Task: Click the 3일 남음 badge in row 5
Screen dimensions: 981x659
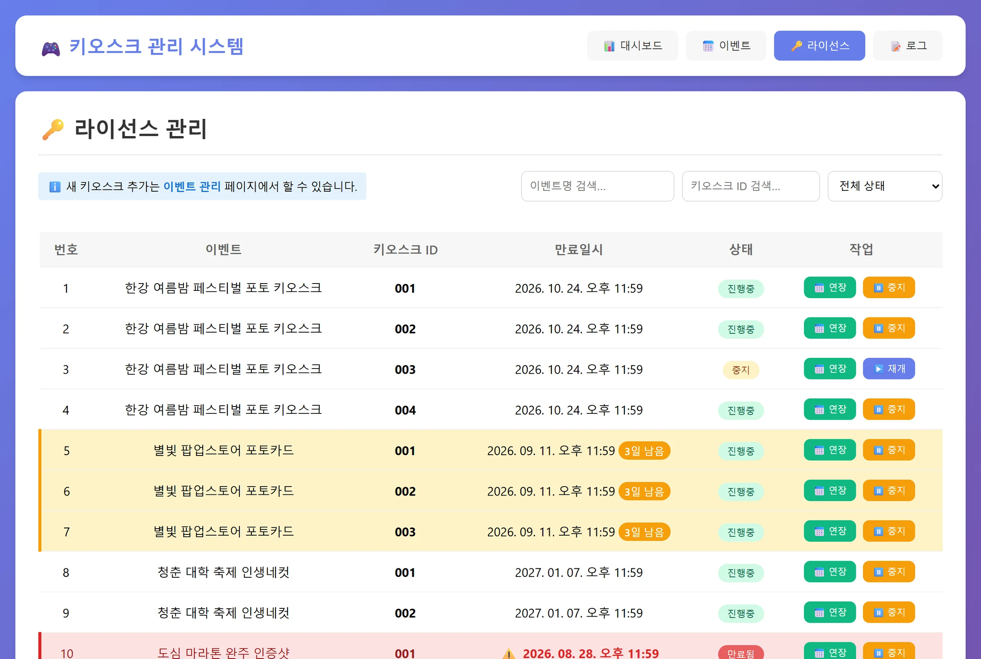Action: [x=644, y=451]
